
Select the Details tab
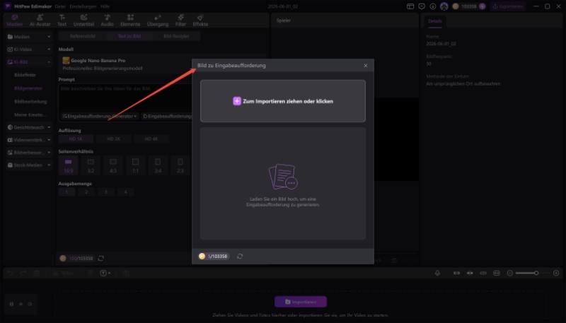[435, 21]
